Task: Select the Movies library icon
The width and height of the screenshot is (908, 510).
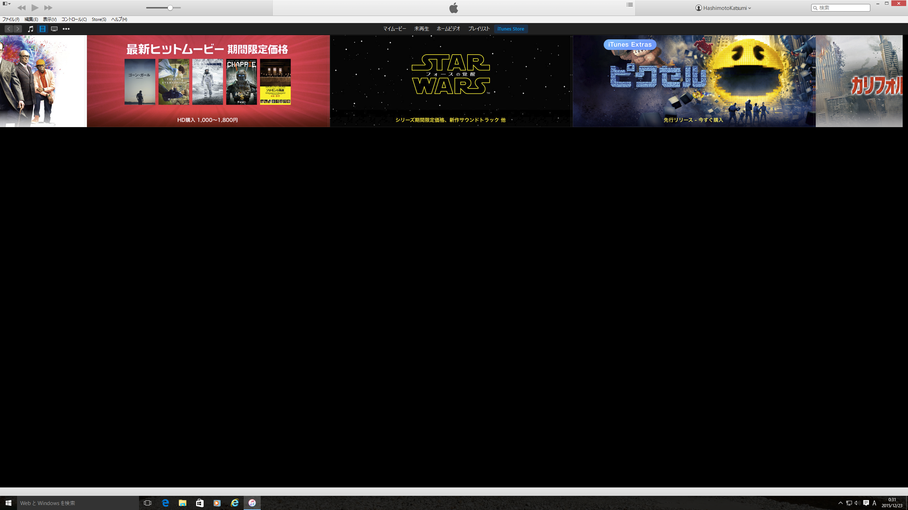Action: (43, 29)
